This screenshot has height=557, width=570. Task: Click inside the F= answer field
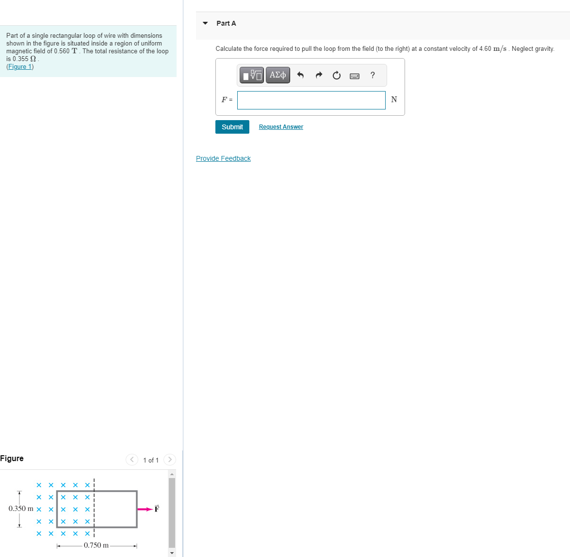310,100
